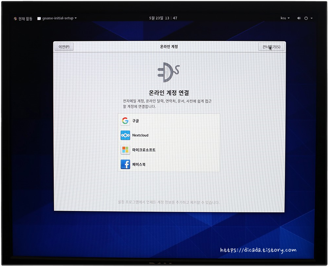The image size is (329, 267).
Task: Click the 온라인 계정 연결 heading
Action: pos(169,93)
